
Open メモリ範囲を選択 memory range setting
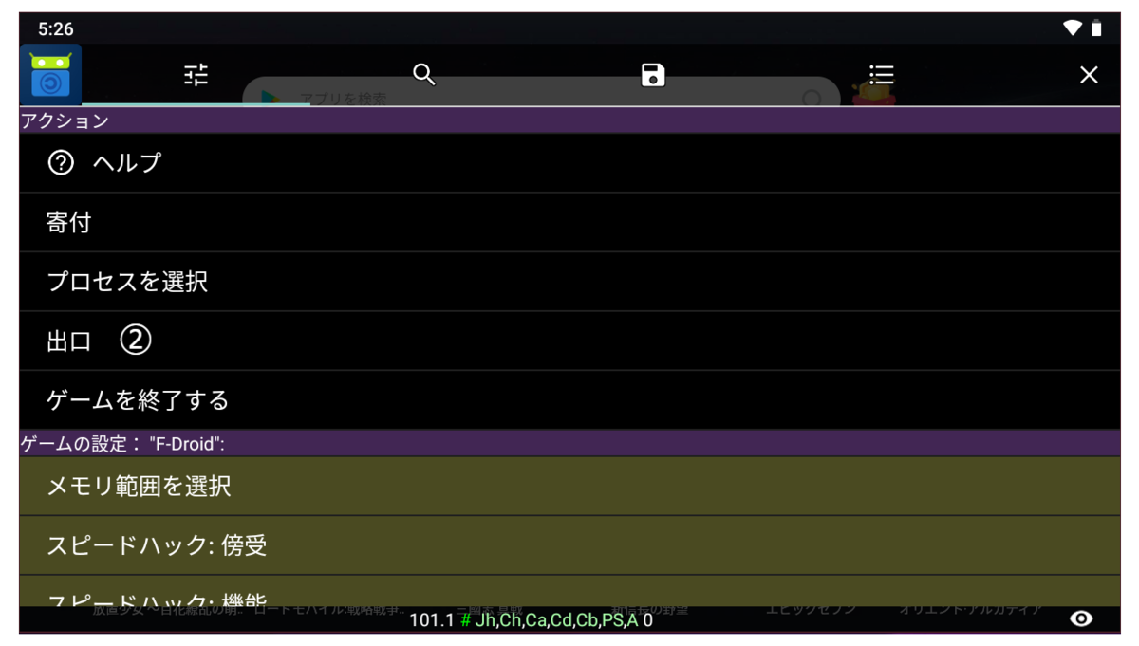[x=569, y=487]
